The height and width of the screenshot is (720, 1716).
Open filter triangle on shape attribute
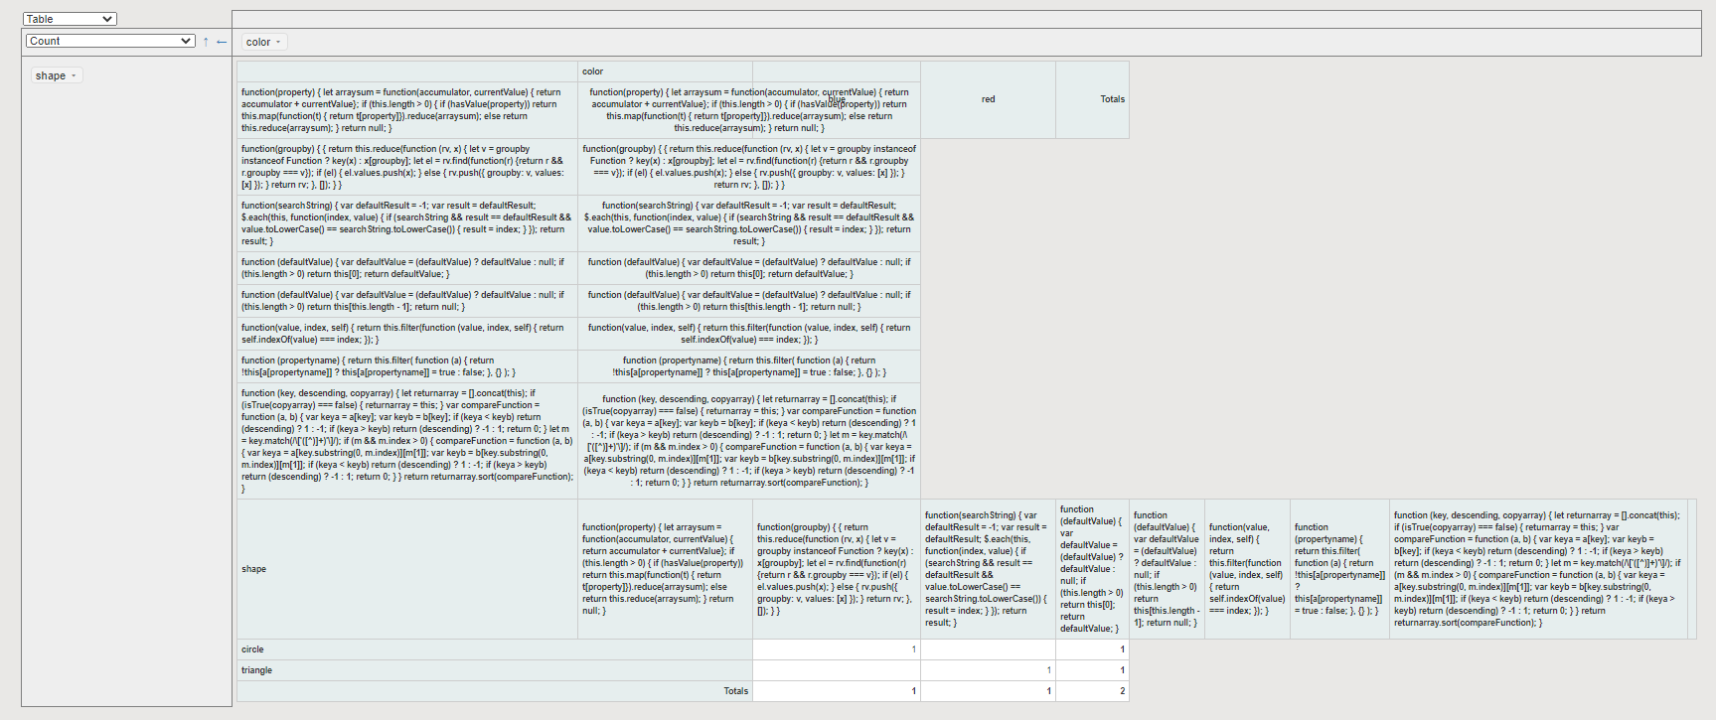(x=74, y=75)
